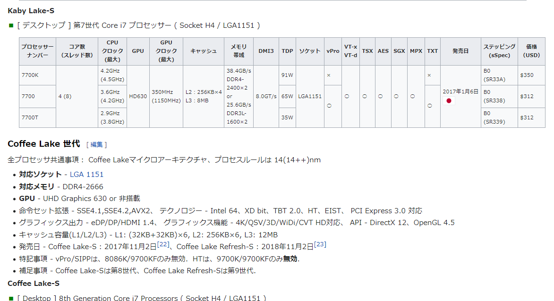
Task: Click the Coffee Lake-S subheading
Action: point(34,284)
